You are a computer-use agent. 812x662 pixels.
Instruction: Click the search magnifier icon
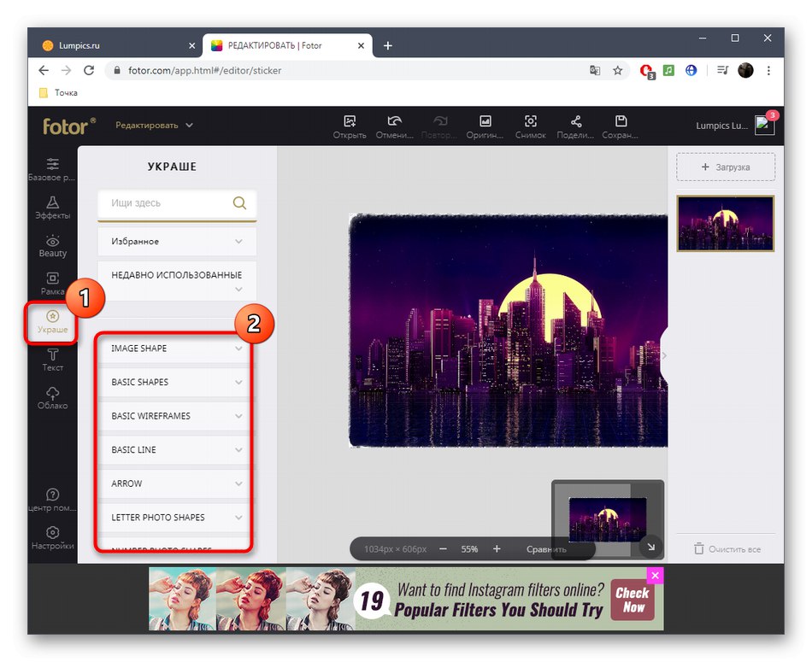click(x=239, y=203)
